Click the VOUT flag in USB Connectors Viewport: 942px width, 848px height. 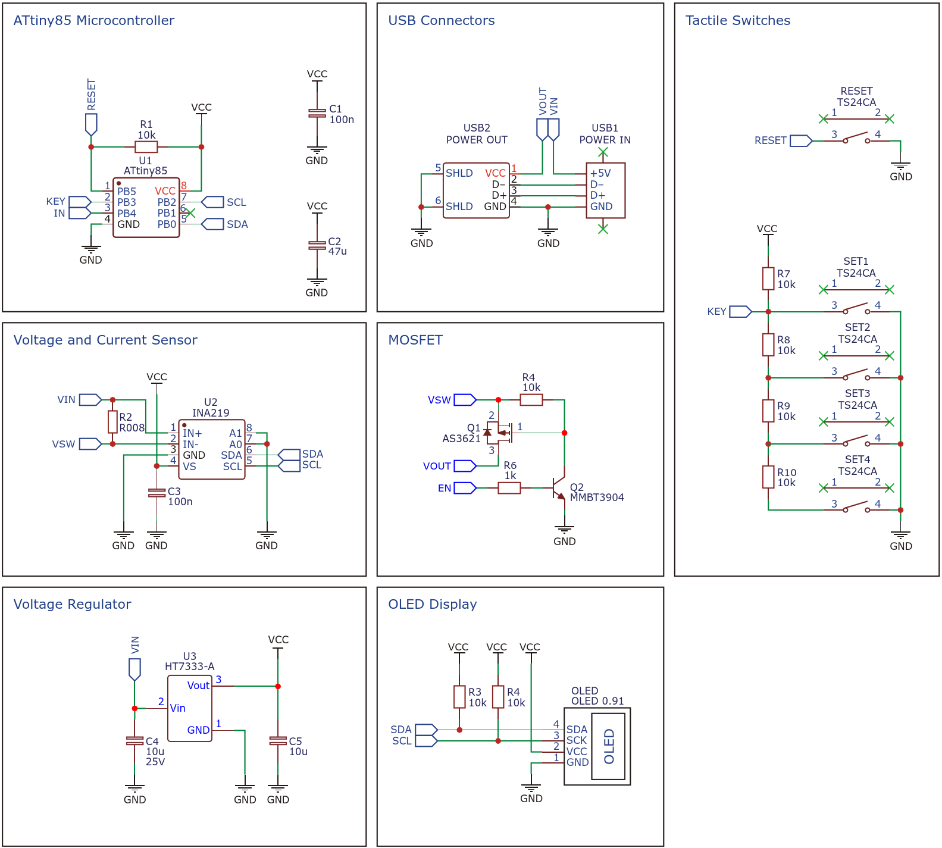click(x=543, y=130)
